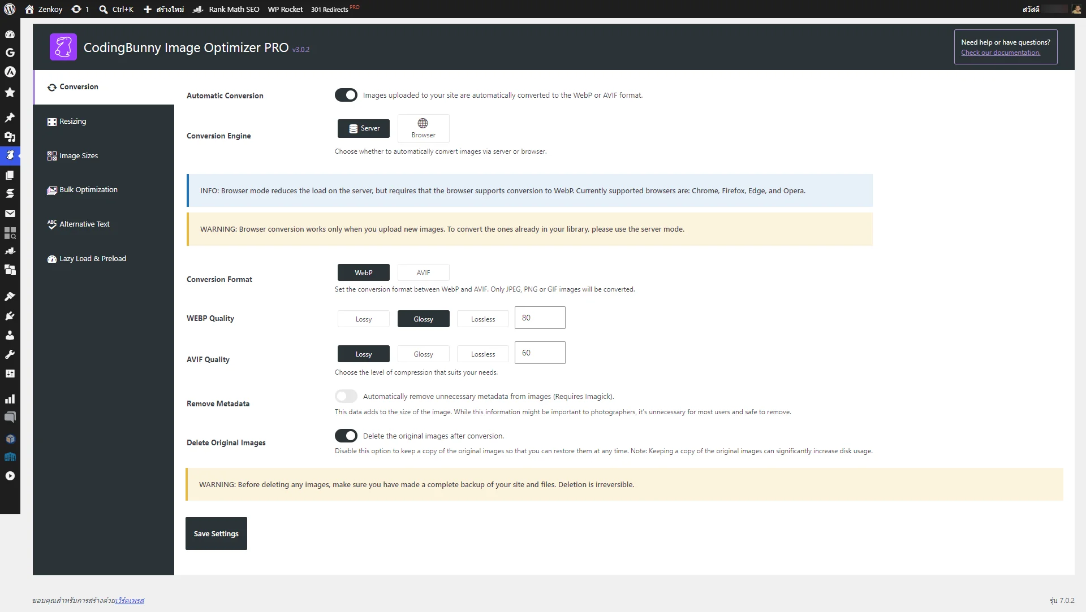Set AVIF Quality to Lossless
The image size is (1086, 612).
pyautogui.click(x=483, y=354)
